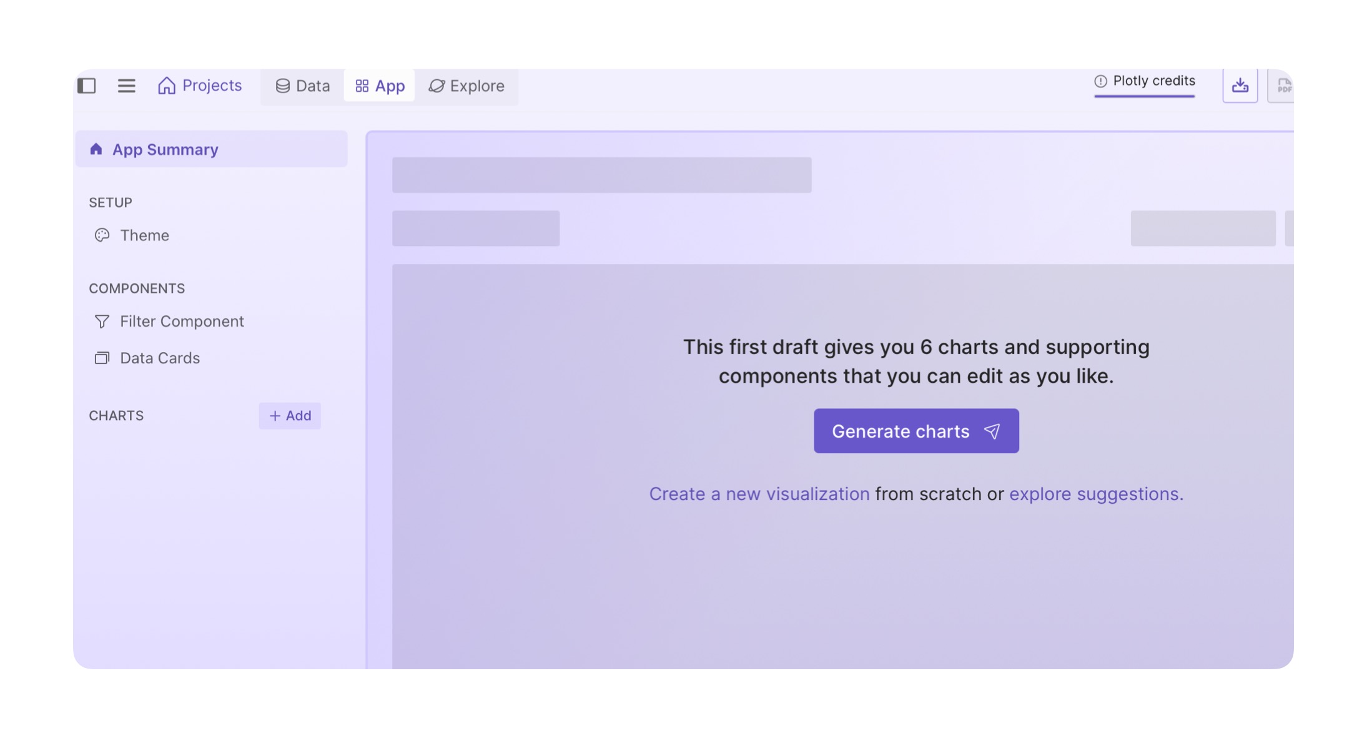Open the Projects link

(x=212, y=85)
